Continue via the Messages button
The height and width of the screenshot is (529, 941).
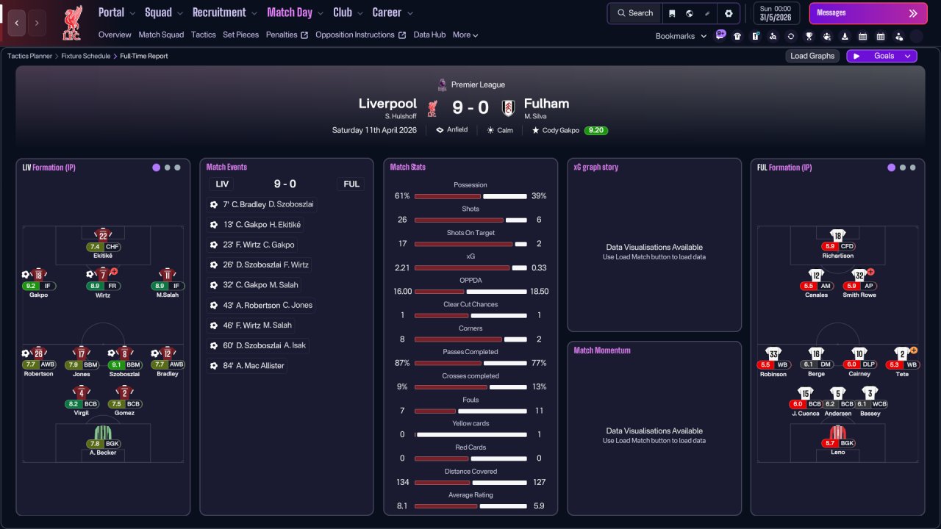click(867, 13)
